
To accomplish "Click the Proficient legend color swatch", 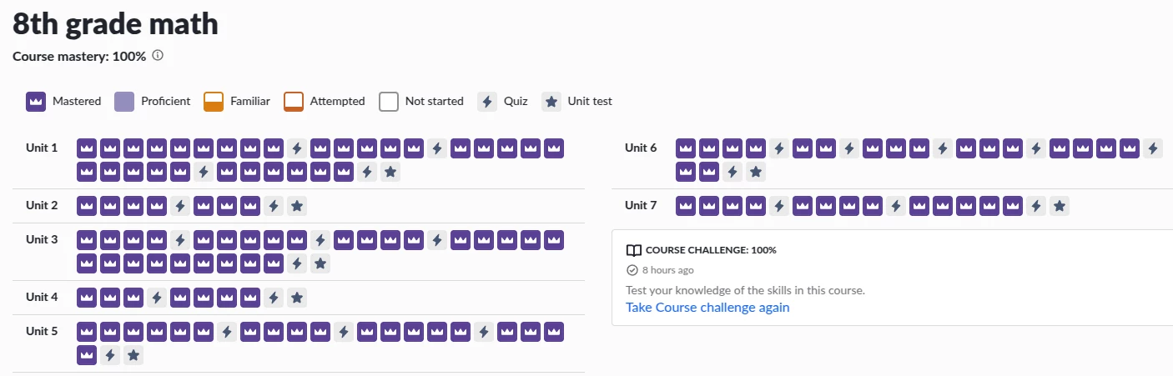I will pos(123,102).
